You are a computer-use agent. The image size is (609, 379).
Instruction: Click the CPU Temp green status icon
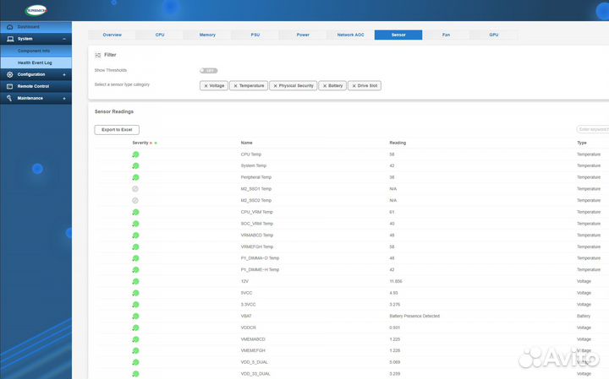tap(135, 154)
